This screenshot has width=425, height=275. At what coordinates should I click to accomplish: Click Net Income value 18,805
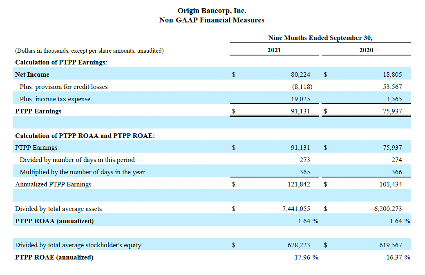[x=392, y=75]
